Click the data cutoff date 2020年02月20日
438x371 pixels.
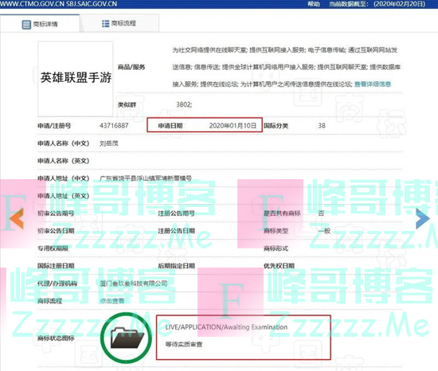[x=399, y=4]
